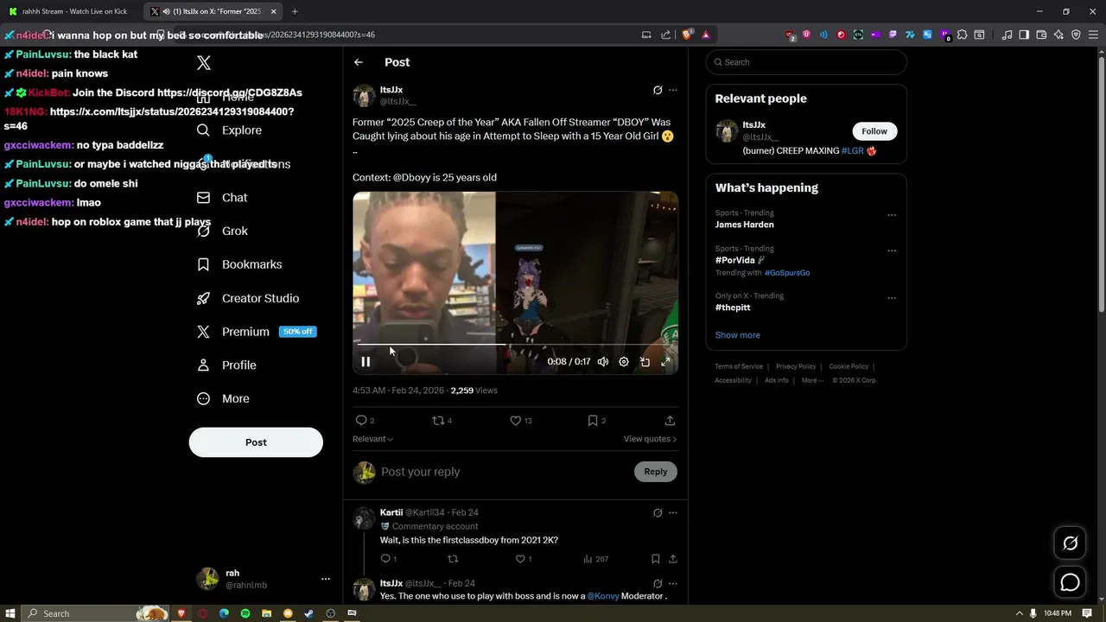Screen dimensions: 1106x622
Task: Open Brave VPN shield icon
Action: tap(1077, 35)
